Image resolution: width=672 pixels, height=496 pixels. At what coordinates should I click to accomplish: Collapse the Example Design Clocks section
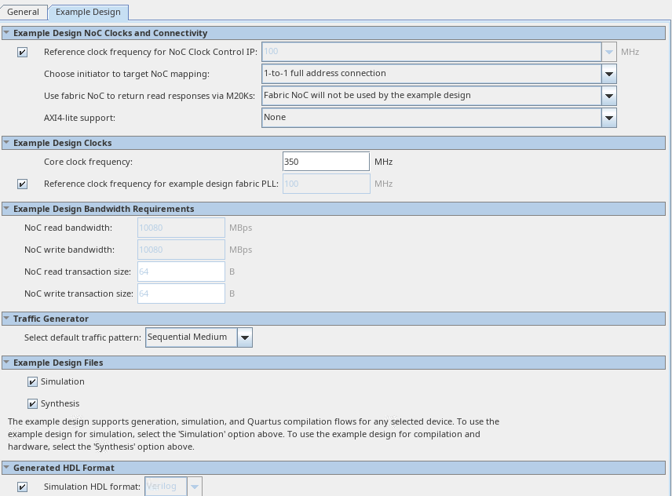point(7,143)
